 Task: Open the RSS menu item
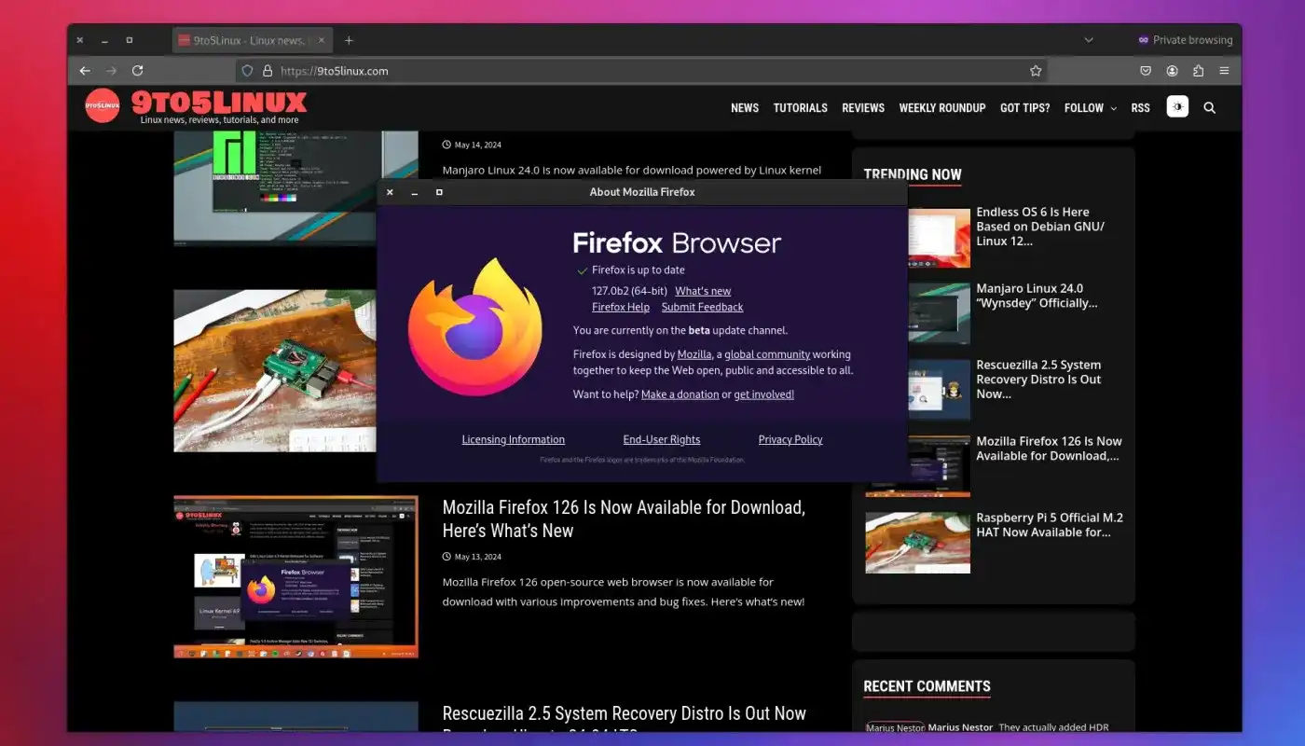tap(1141, 108)
